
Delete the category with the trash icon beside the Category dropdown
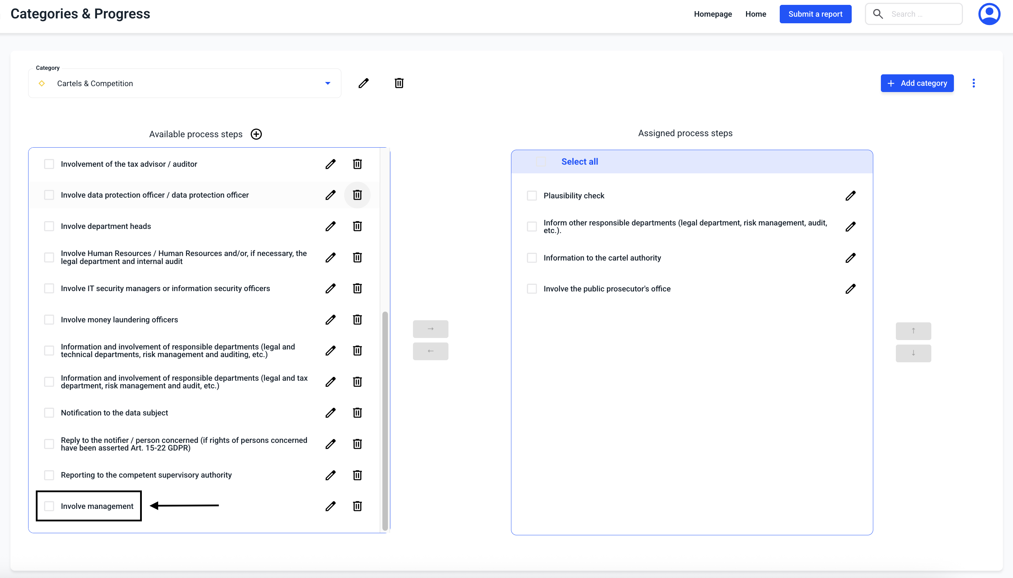[x=399, y=83]
